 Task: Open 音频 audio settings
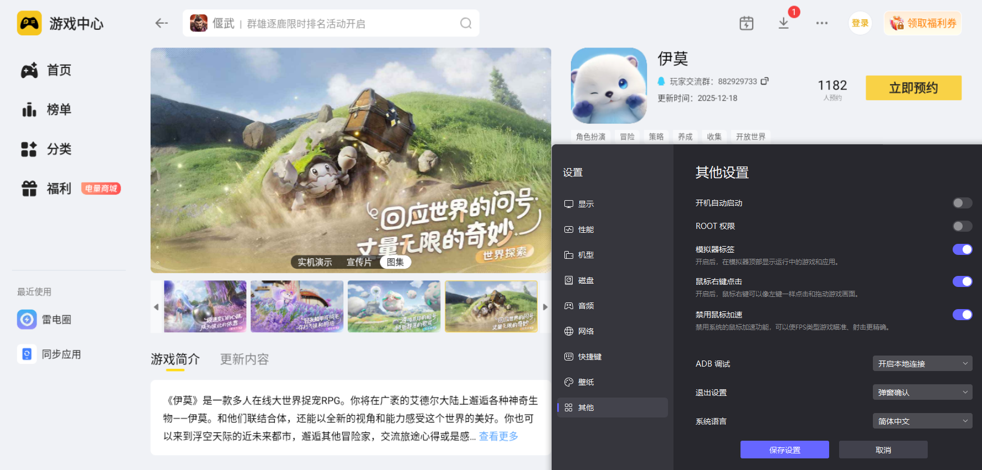point(612,306)
